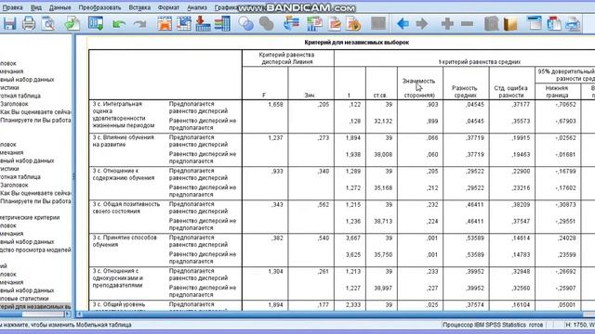Open Print Preview from the magnifier page icon

click(x=48, y=24)
